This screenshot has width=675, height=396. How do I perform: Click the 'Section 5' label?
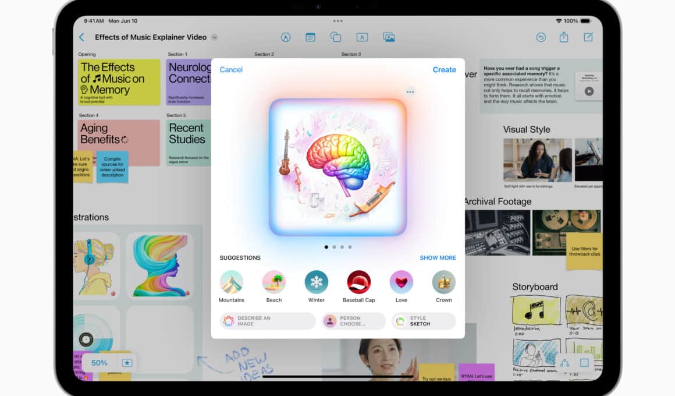click(176, 115)
